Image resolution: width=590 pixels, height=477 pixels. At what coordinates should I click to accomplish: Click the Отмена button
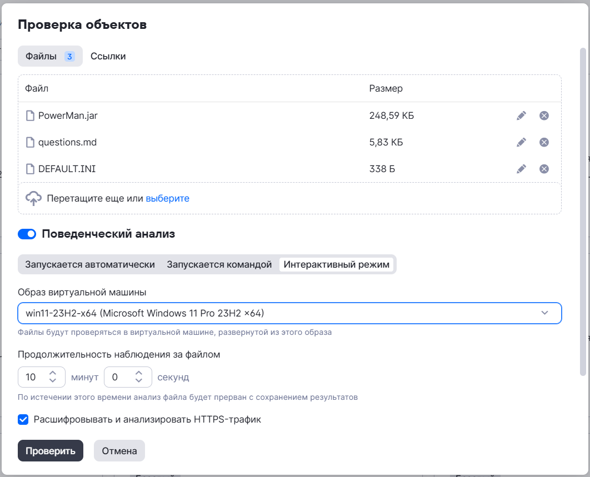tap(119, 451)
